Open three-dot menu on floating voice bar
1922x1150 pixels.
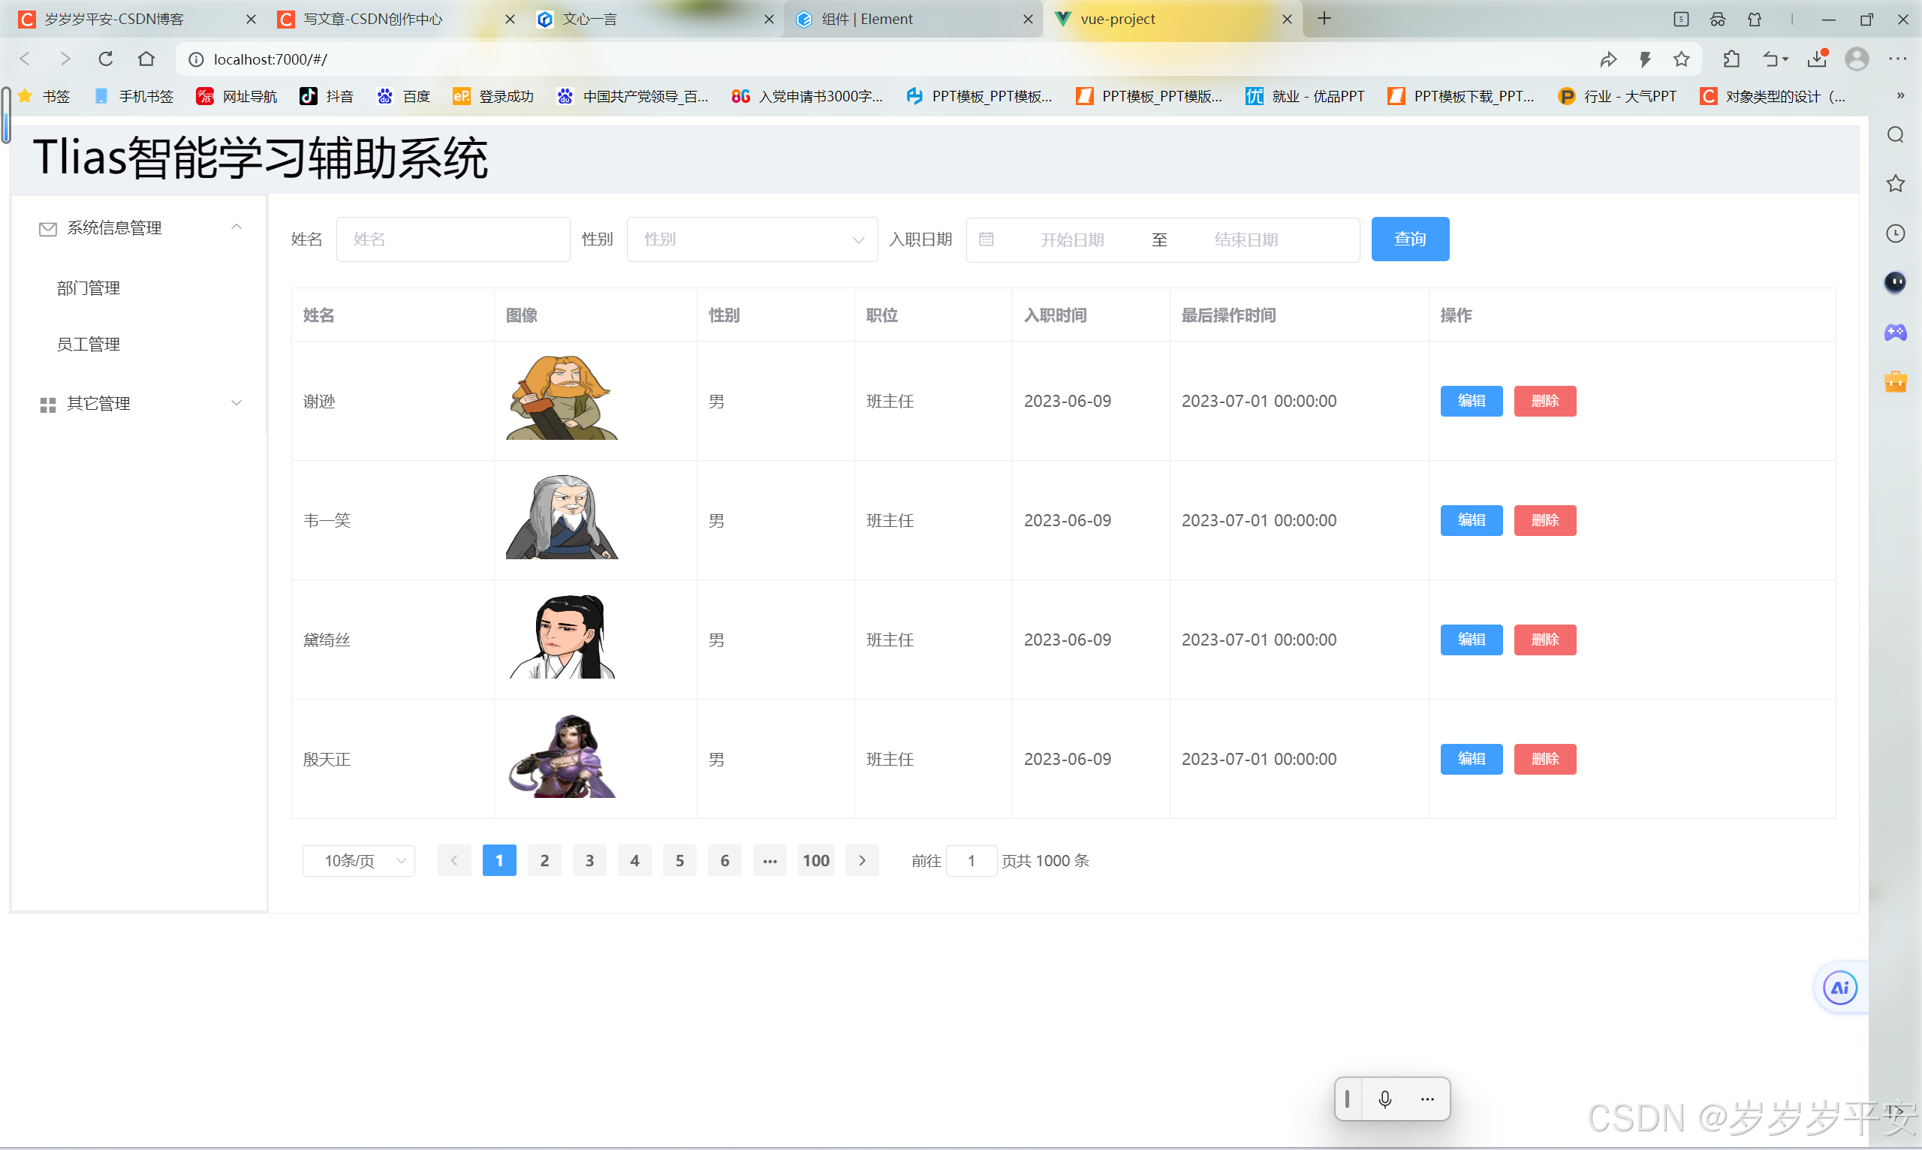point(1426,1099)
